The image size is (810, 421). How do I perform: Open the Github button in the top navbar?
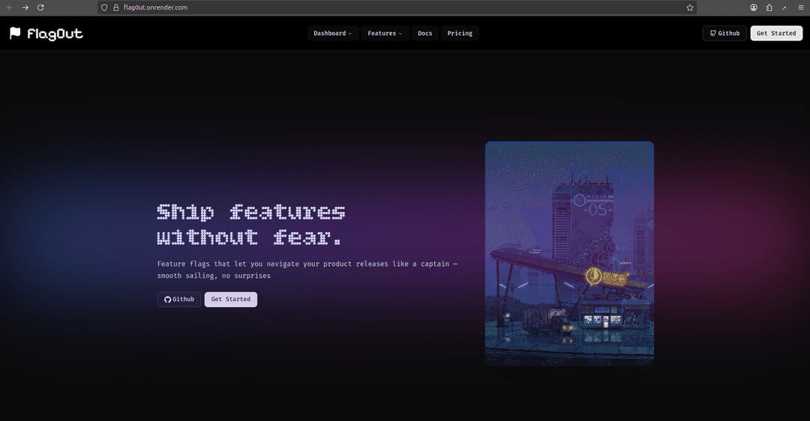[x=724, y=33]
